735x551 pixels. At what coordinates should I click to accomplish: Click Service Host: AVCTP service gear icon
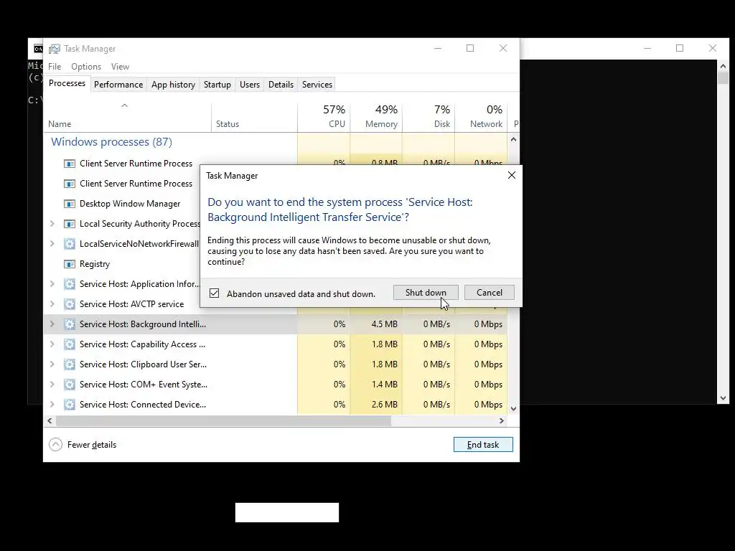pyautogui.click(x=70, y=304)
